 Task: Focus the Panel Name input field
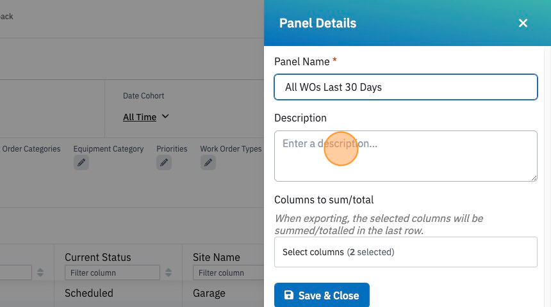[x=406, y=87]
